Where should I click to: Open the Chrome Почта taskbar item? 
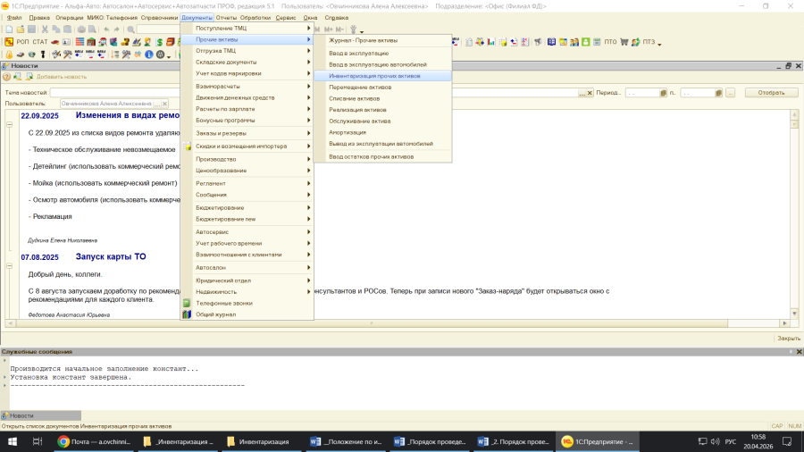95,441
